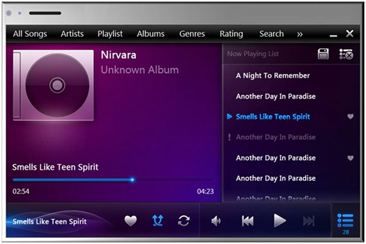366x244 pixels.
Task: Select Smells Like Teen Spirit in playlist
Action: (x=273, y=117)
